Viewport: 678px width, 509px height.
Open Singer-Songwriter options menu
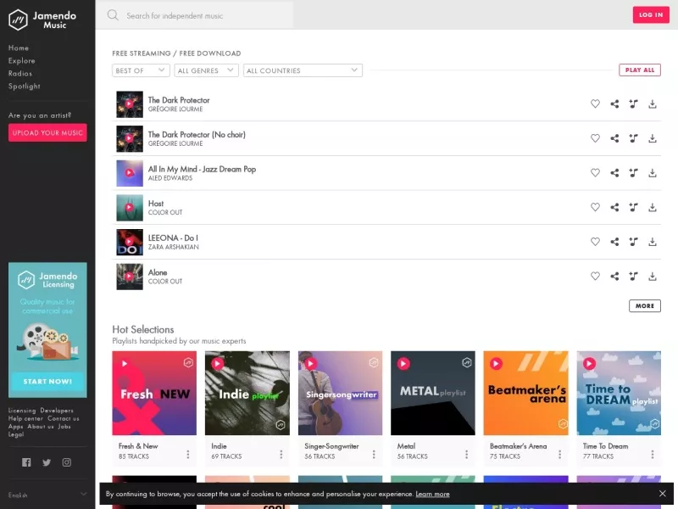click(x=374, y=454)
